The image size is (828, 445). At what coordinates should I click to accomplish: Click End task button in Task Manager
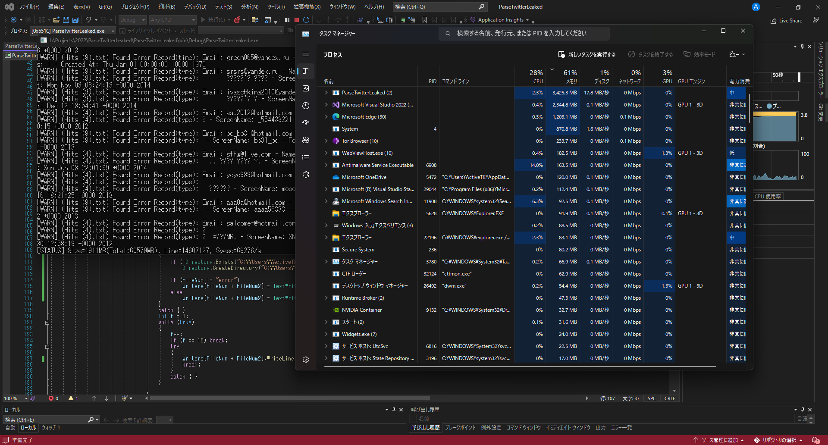pos(651,54)
